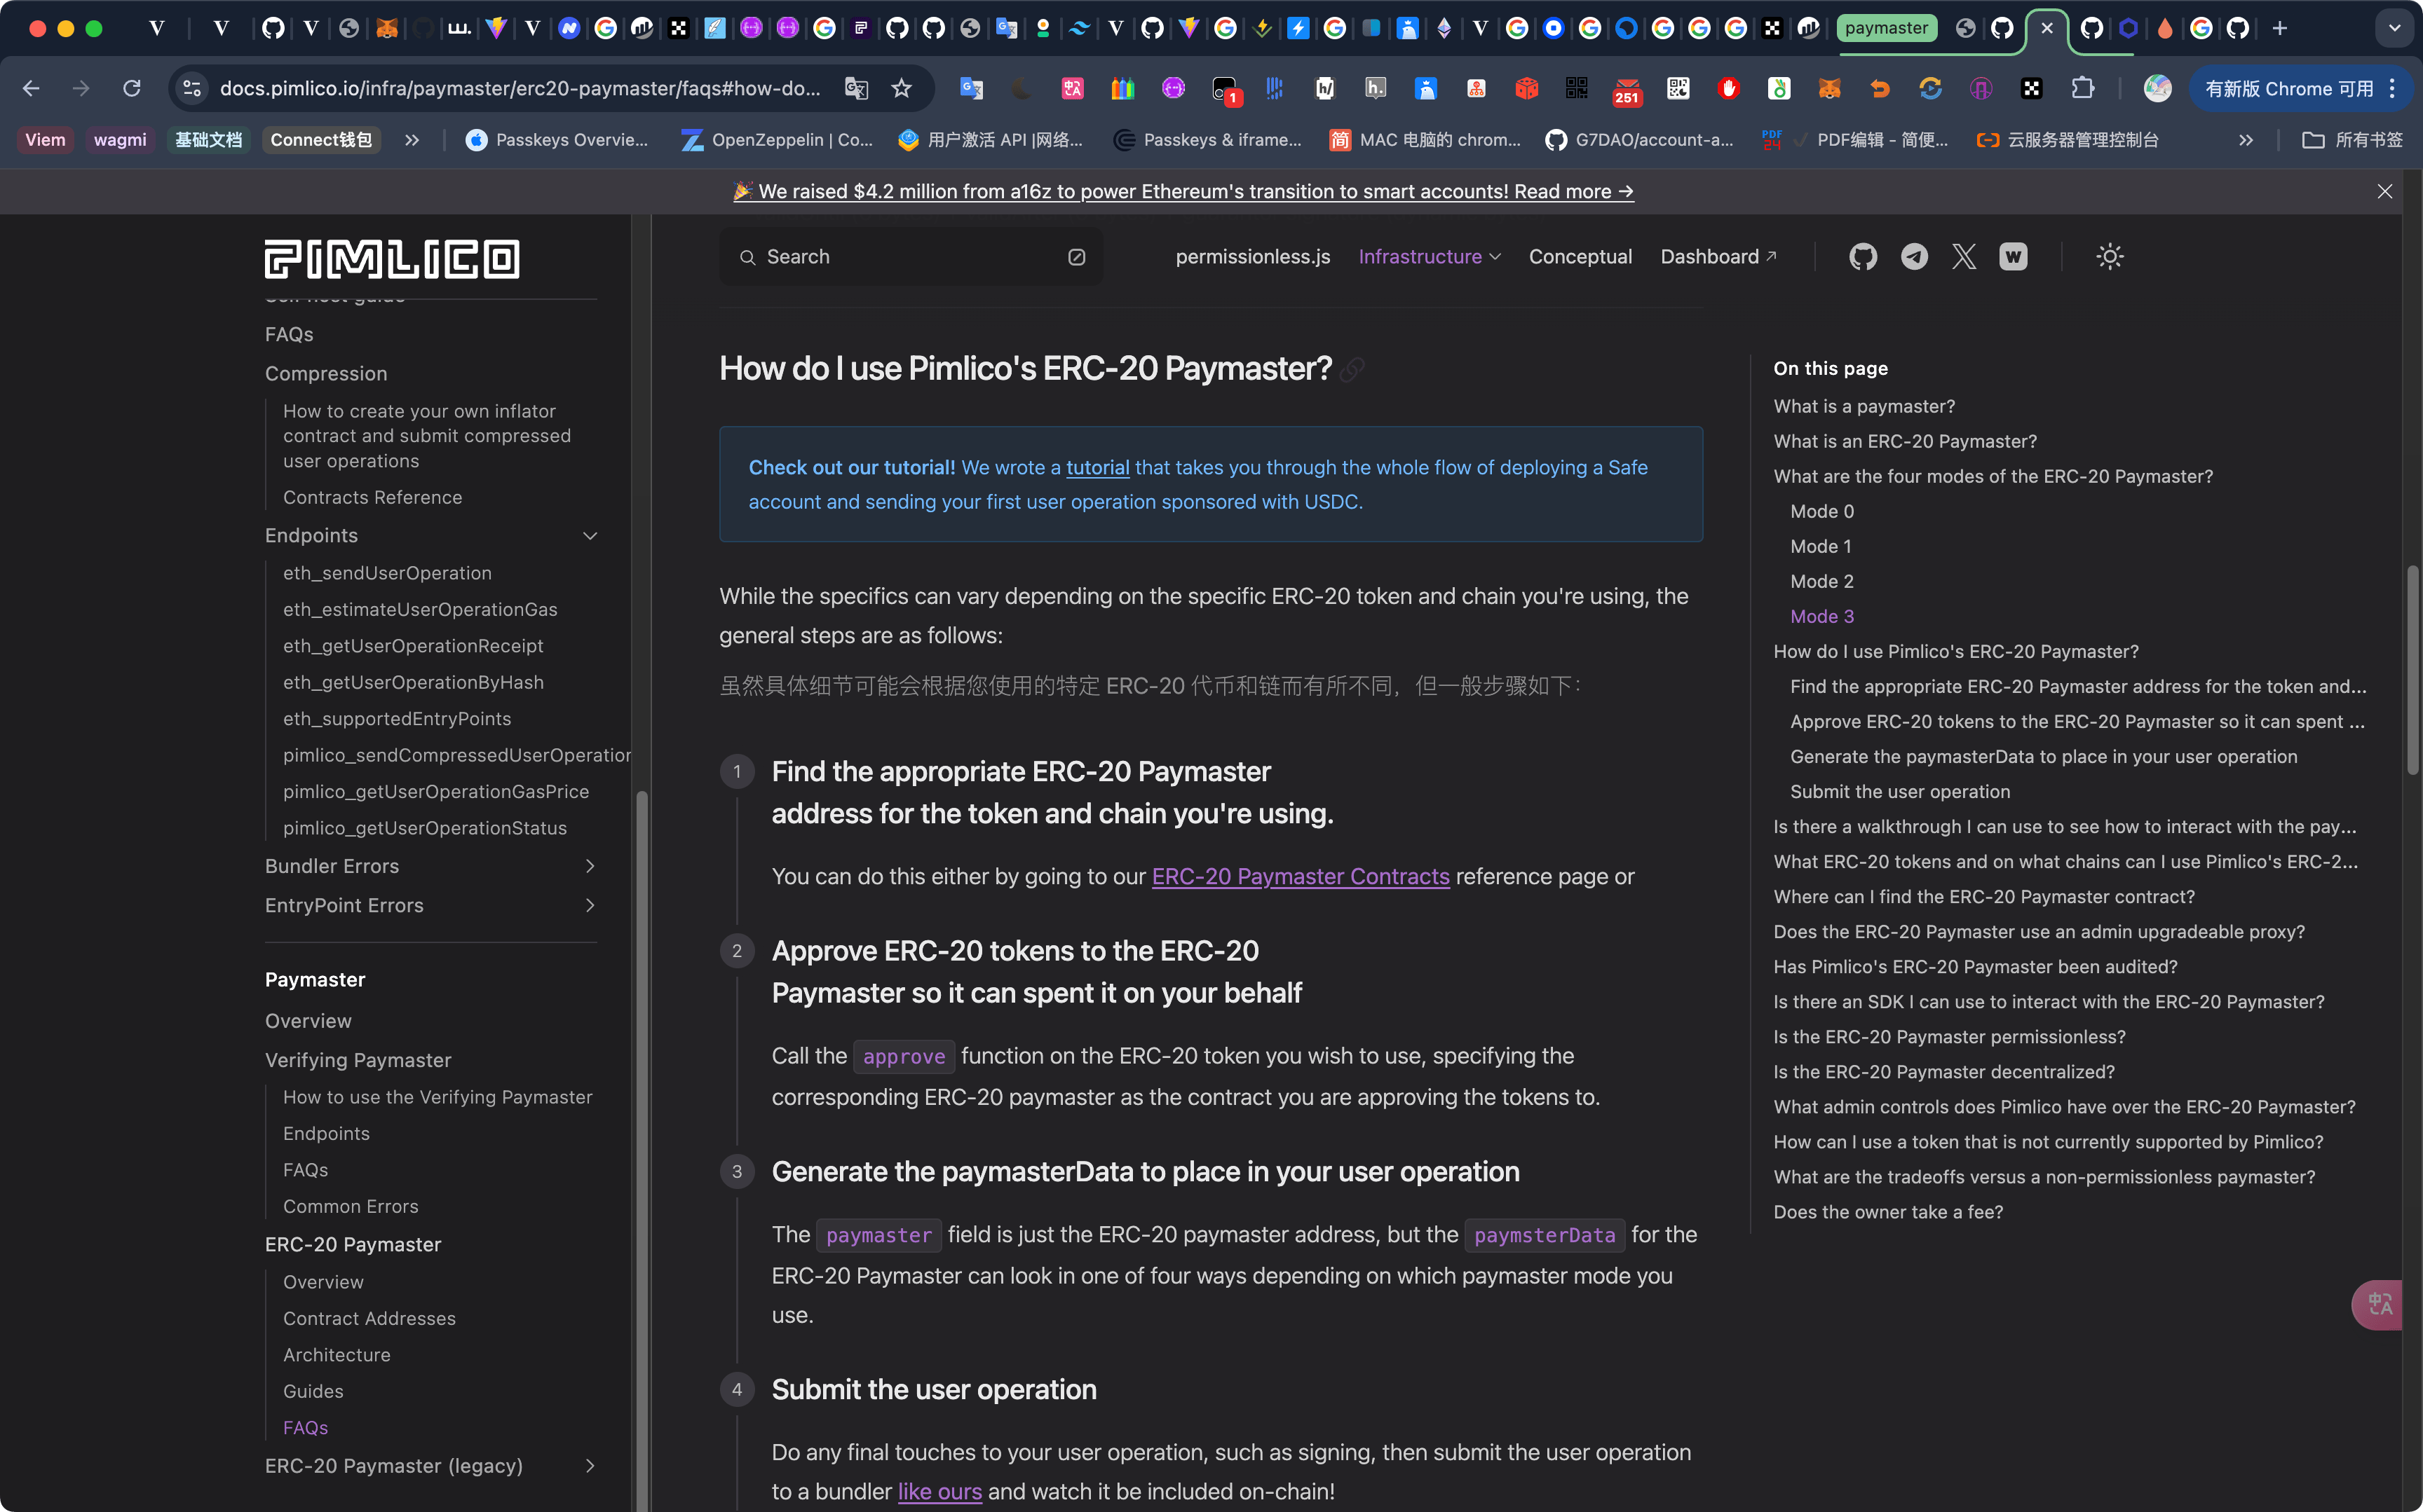Click the Pimlico logo
Viewport: 2423px width, 1512px height.
[391, 259]
